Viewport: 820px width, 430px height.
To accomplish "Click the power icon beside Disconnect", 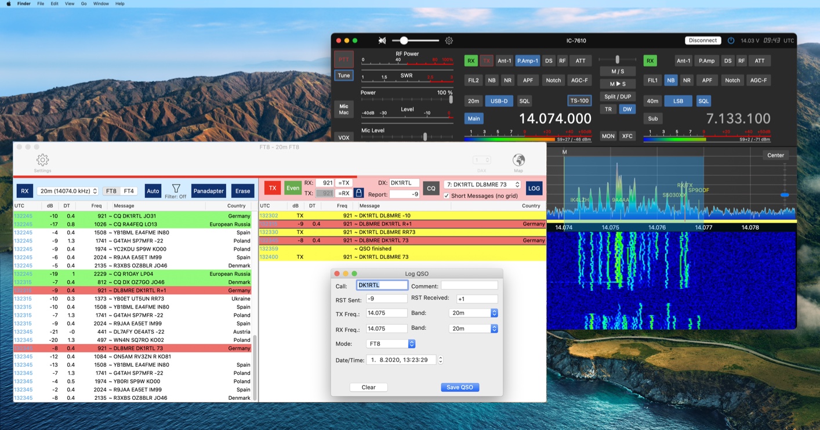I will click(731, 40).
